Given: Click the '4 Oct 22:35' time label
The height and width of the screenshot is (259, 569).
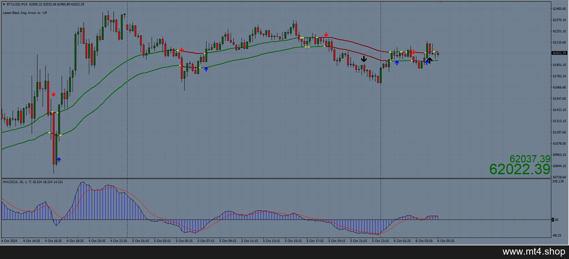Looking at the screenshot, I should (x=119, y=241).
